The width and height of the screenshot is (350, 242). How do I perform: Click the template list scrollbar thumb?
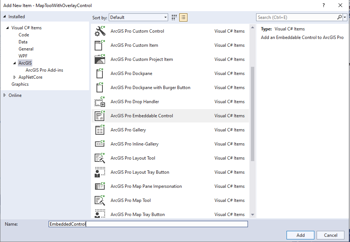coord(252,114)
